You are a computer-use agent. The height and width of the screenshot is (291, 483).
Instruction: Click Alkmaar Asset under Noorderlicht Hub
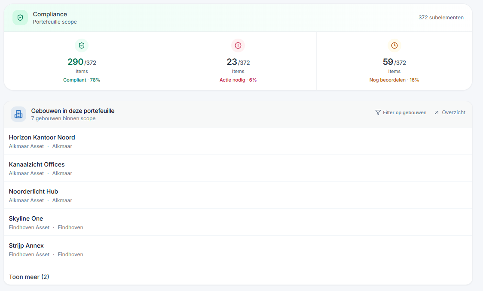[x=26, y=200]
